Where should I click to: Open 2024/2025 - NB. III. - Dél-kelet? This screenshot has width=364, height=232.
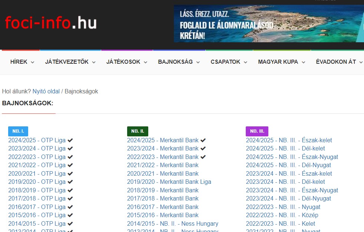[285, 149]
